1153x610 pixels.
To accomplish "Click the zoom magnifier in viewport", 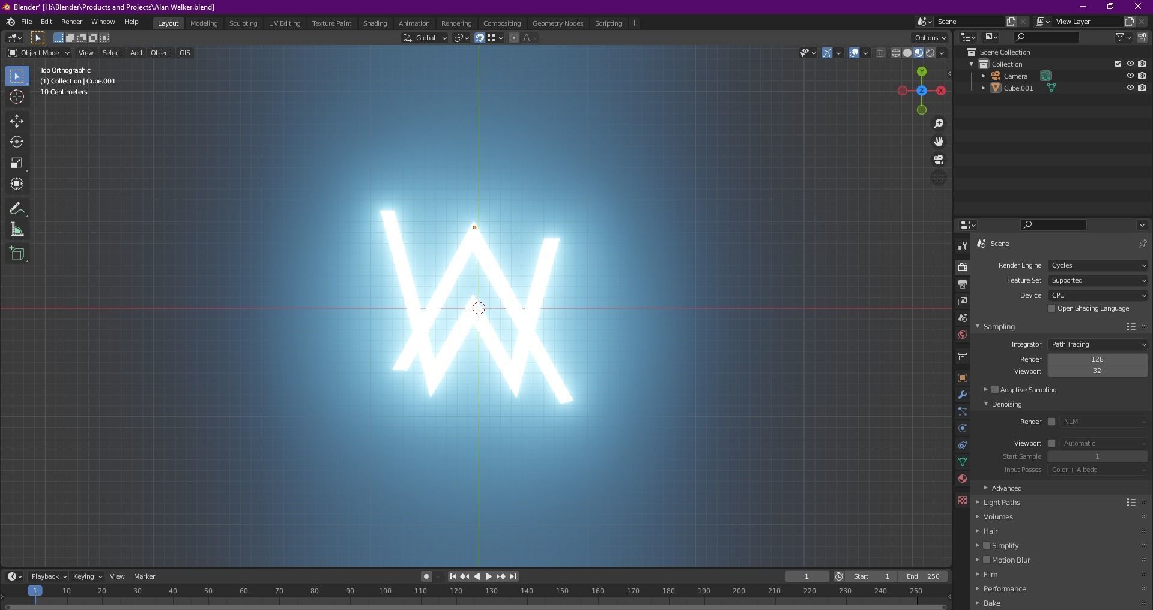I will pos(939,124).
